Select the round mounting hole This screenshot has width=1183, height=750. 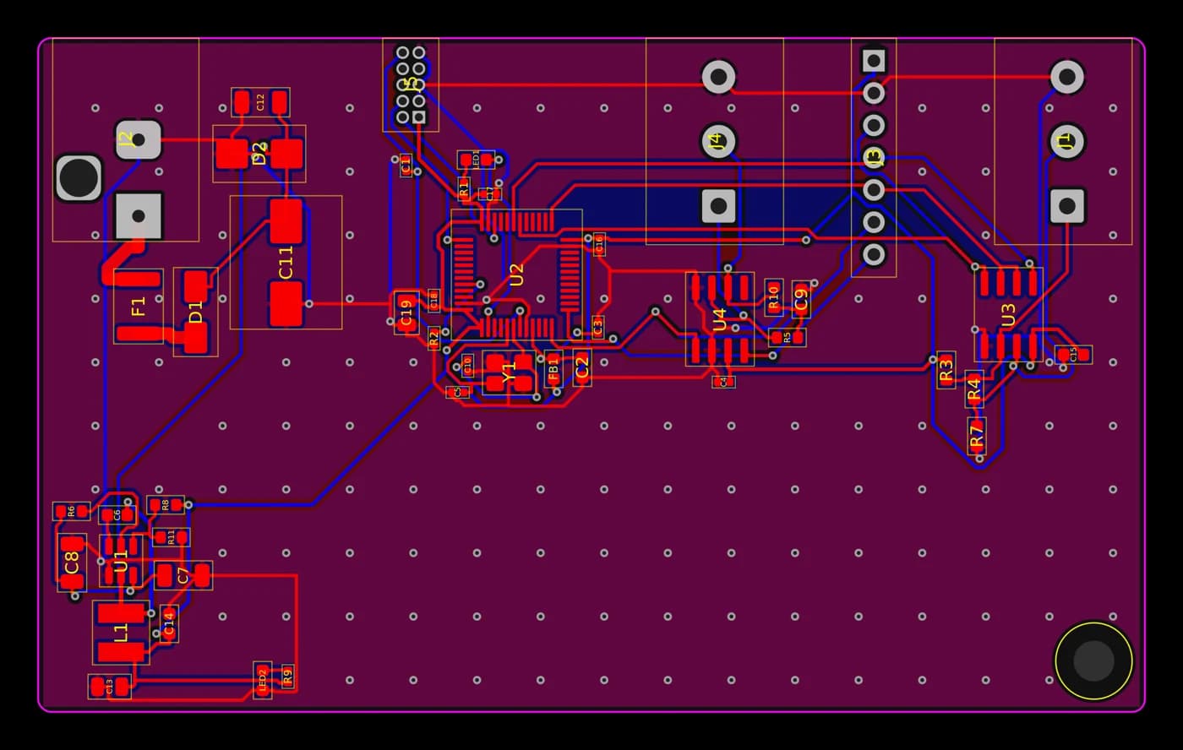tap(1093, 660)
